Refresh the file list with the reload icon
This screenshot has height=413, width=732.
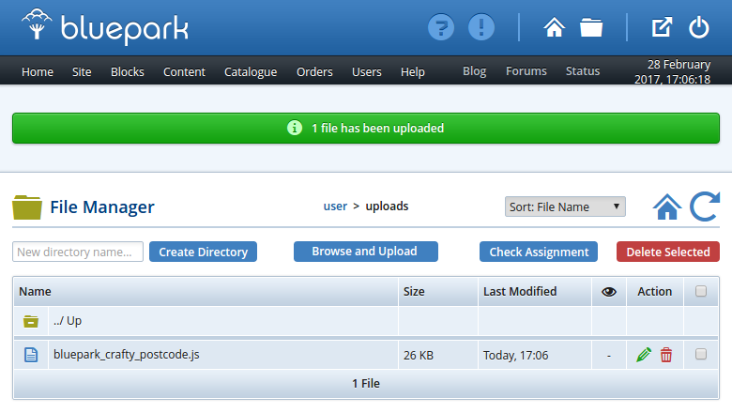point(705,206)
